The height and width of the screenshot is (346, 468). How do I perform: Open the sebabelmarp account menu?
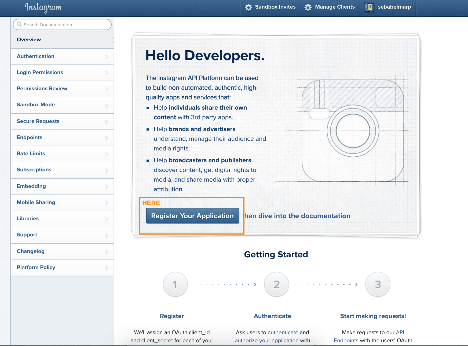388,7
